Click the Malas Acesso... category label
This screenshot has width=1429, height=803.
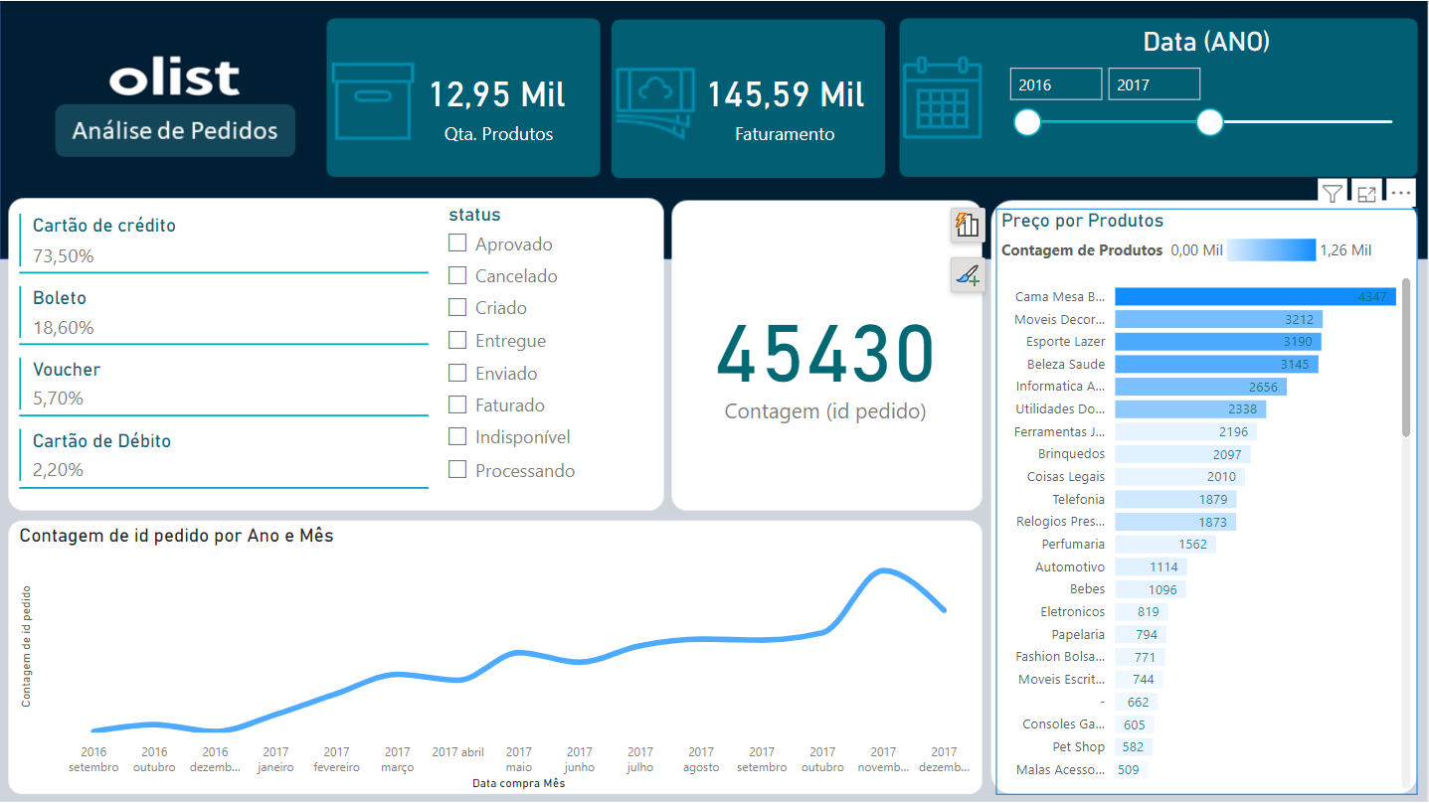[x=1060, y=769]
